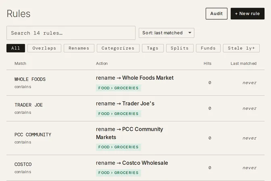271x181 pixels.
Task: Filter rules by Overlaps
Action: (44, 48)
